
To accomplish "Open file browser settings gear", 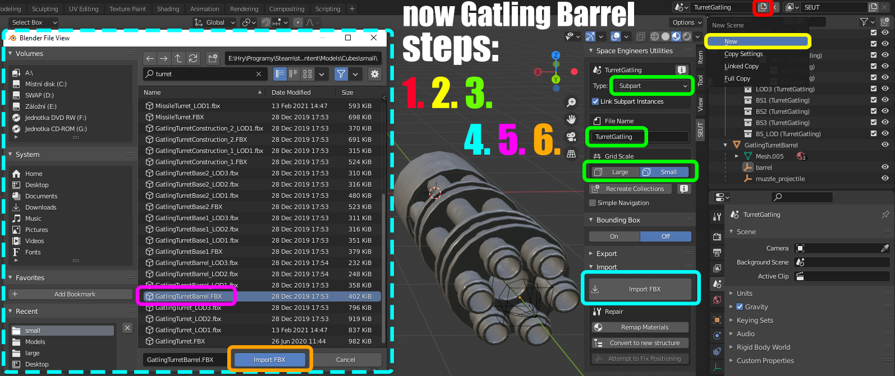I will (x=375, y=74).
